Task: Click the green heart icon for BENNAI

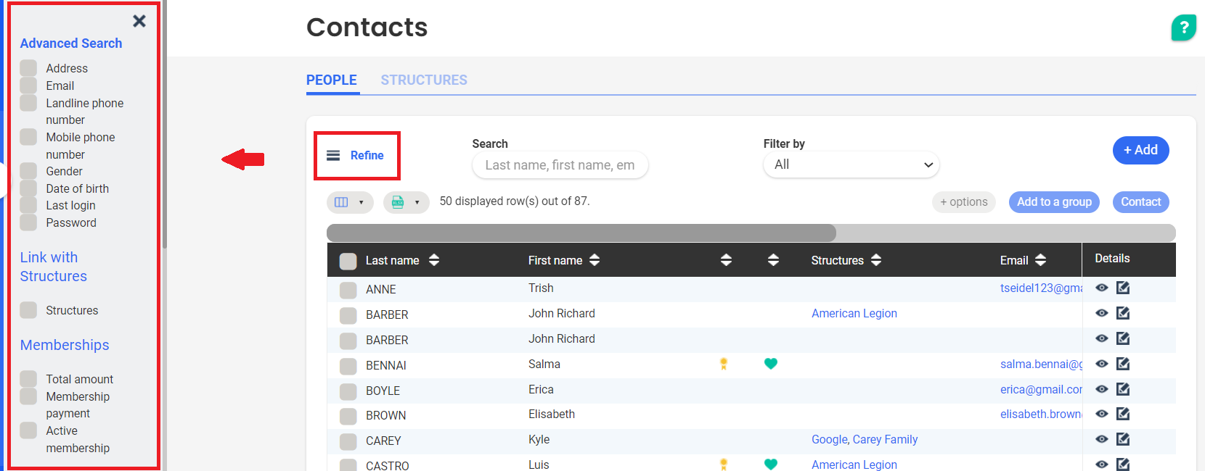Action: point(771,364)
